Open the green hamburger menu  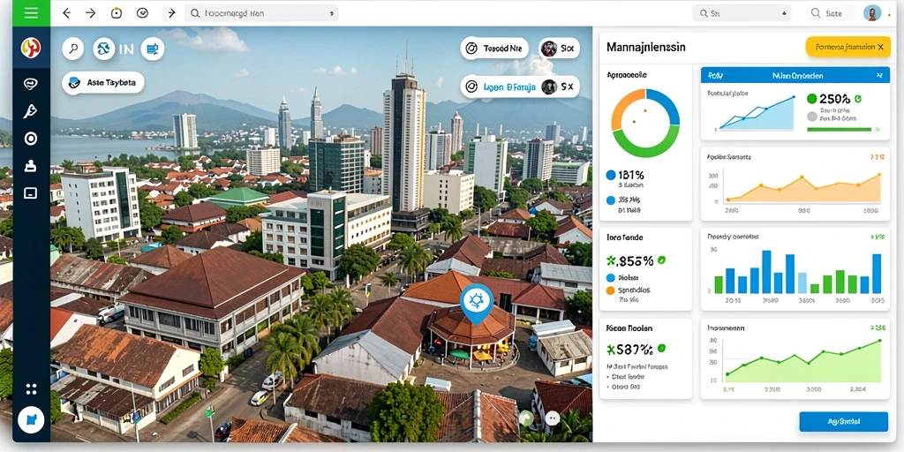31,12
